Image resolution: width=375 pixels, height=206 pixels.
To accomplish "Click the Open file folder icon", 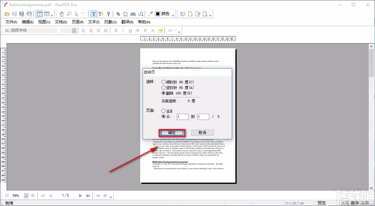I will pos(7,14).
